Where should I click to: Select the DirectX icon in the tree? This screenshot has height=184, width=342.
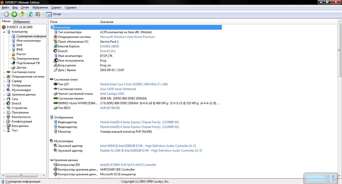coord(9,103)
